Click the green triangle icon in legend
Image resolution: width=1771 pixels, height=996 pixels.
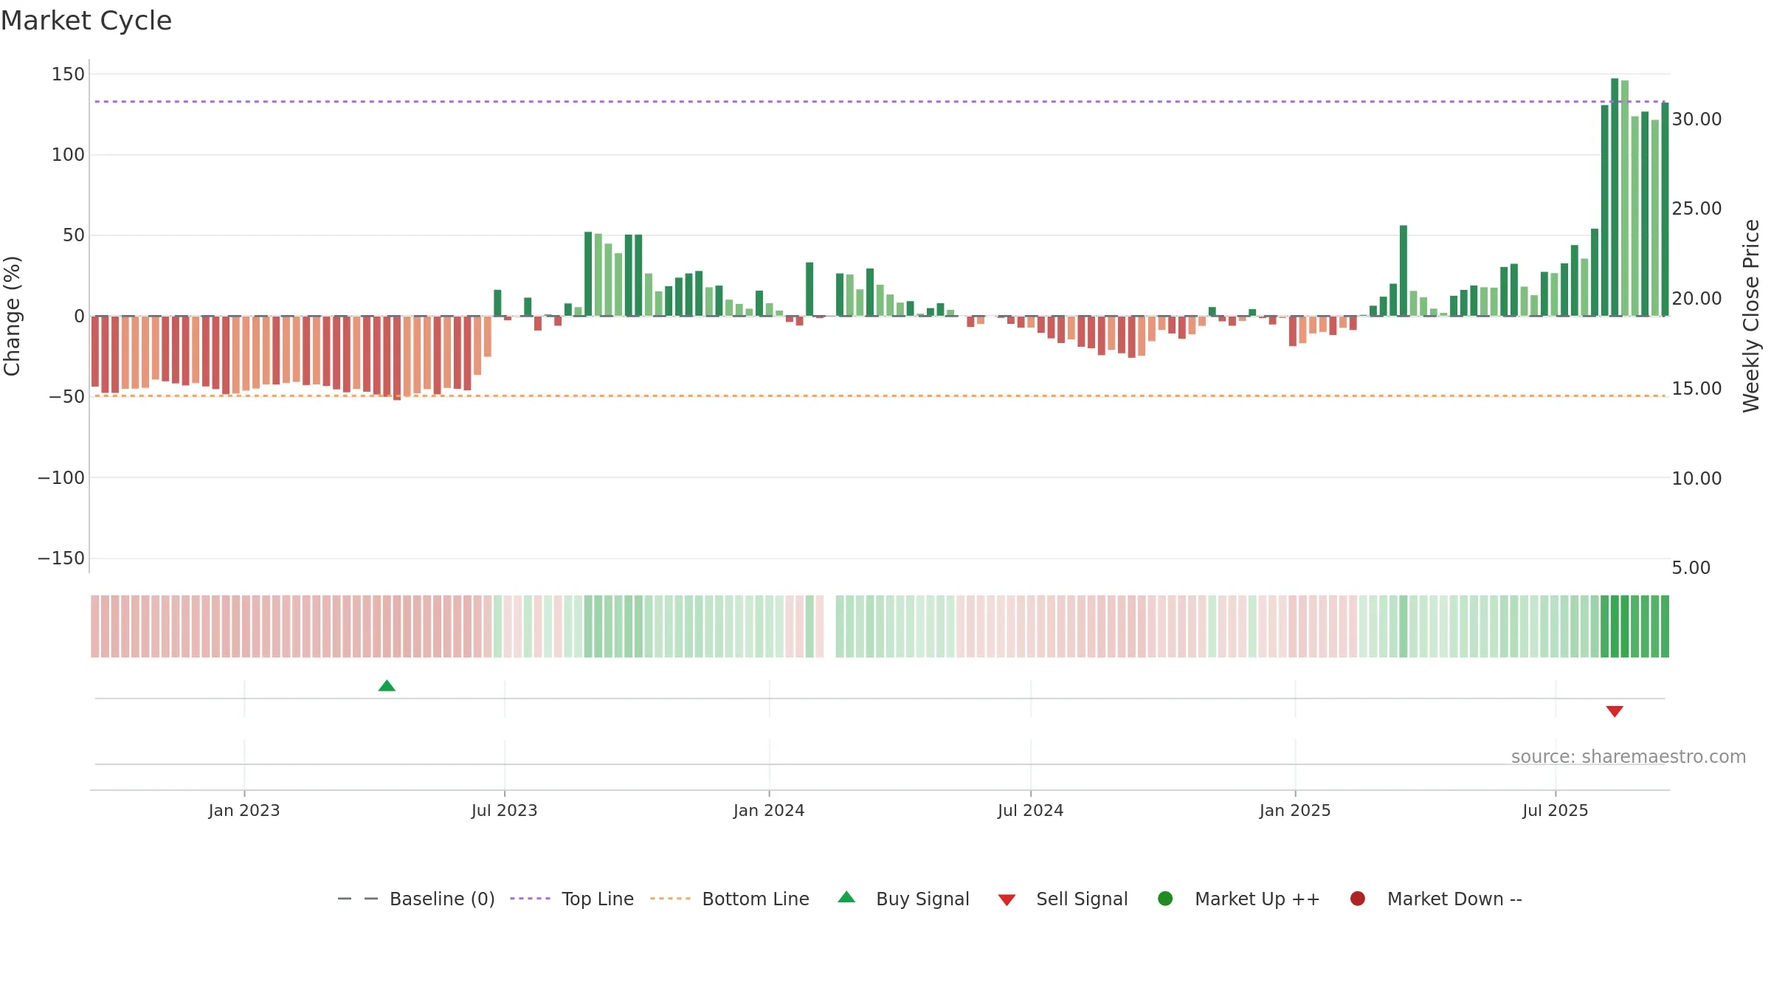coord(846,897)
